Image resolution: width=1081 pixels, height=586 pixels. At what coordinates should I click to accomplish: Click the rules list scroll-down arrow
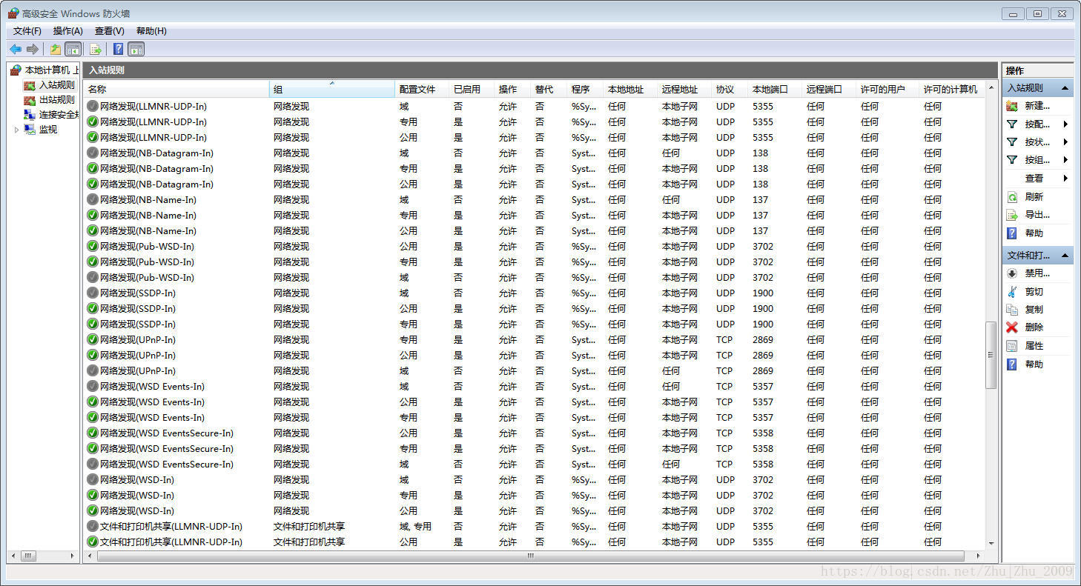coord(991,543)
